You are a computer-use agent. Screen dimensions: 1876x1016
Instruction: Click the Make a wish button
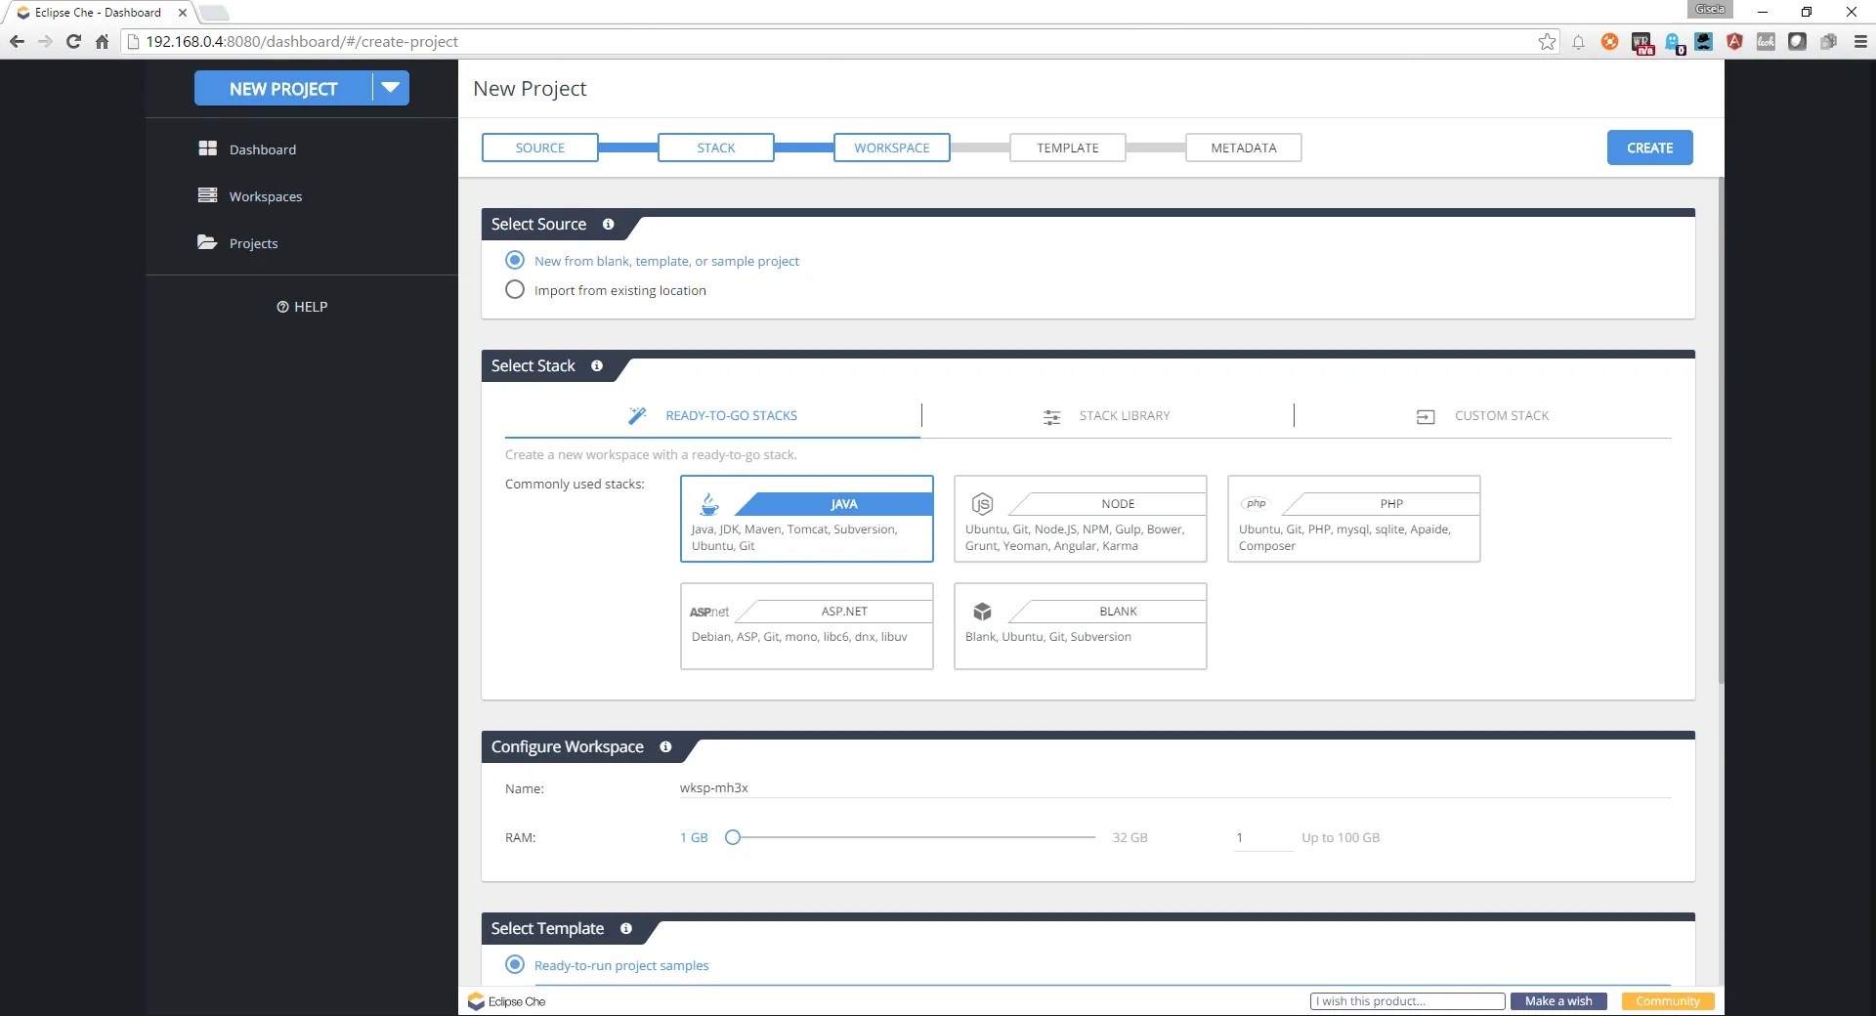tap(1558, 1001)
